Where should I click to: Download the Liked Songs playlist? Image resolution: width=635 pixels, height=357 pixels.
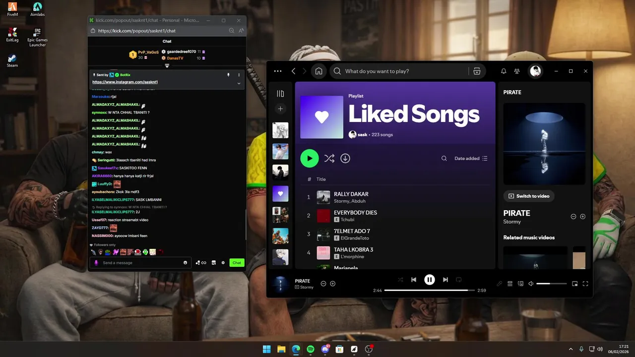pos(345,158)
